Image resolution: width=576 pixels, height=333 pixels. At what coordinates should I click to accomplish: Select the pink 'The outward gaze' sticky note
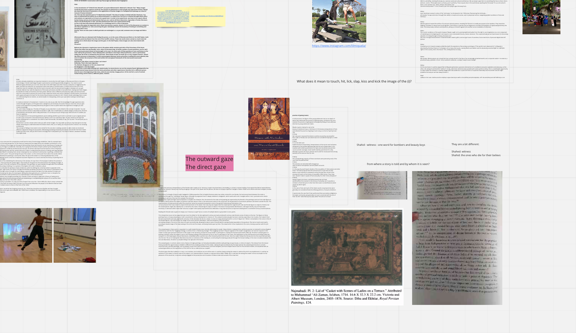(x=209, y=163)
